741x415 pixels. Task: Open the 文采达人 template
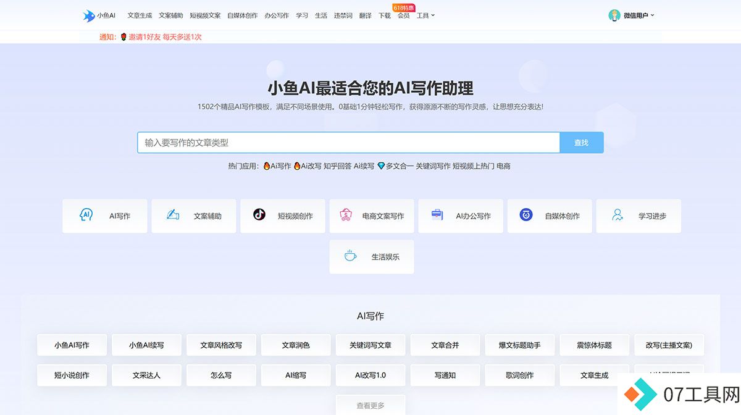[x=146, y=375]
